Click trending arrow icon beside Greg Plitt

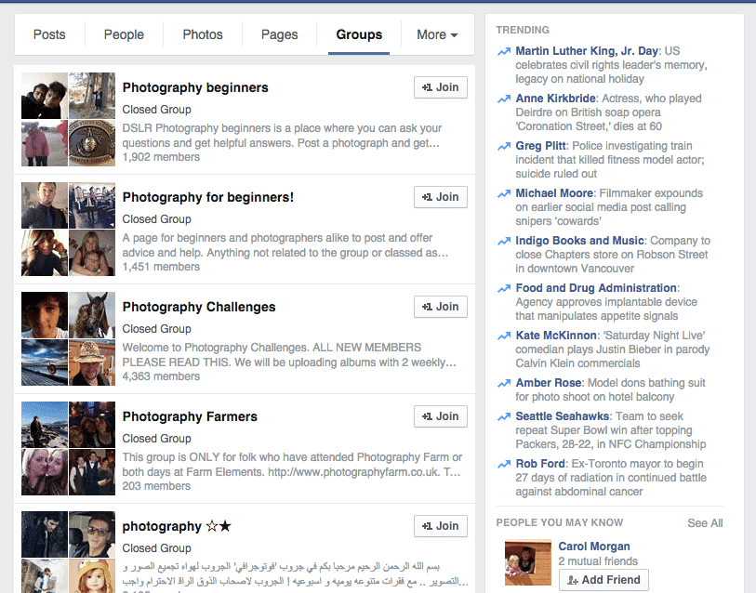tap(504, 146)
